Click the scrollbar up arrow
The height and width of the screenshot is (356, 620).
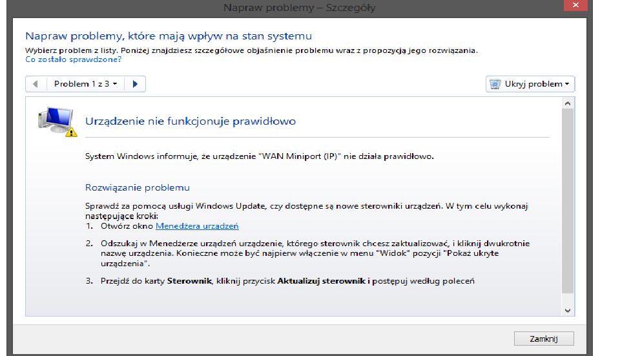point(568,103)
